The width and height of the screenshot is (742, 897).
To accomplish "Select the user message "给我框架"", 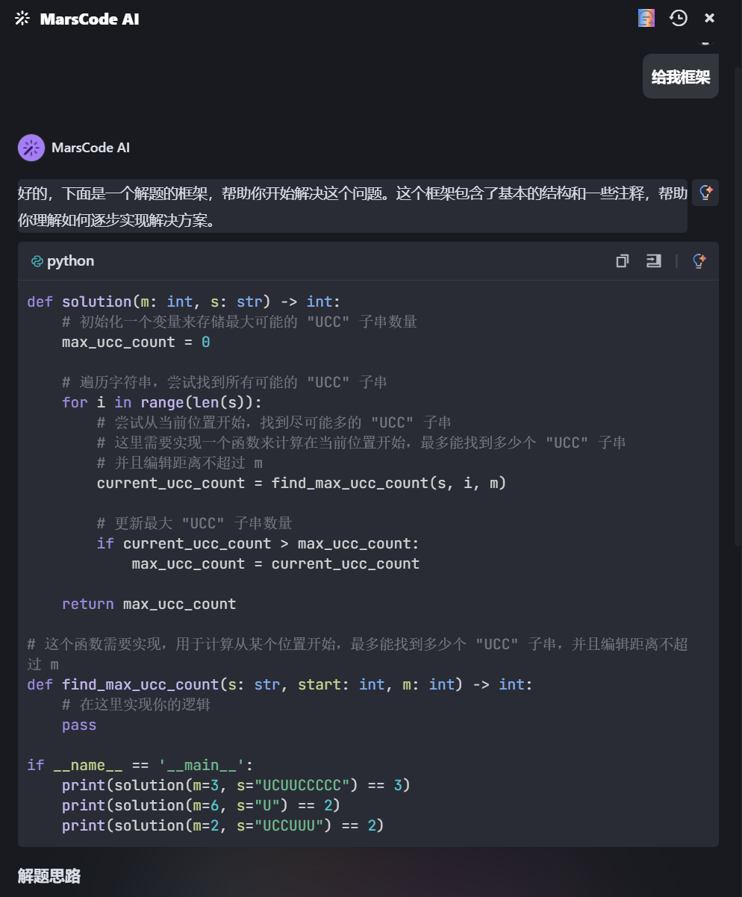I will (x=680, y=77).
